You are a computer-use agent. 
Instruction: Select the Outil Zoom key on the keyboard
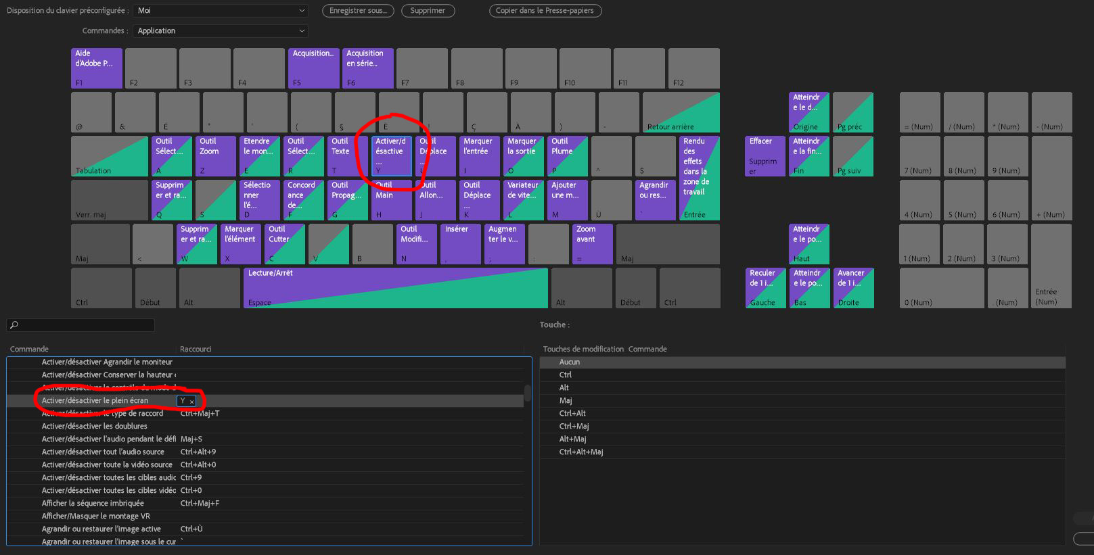point(216,156)
